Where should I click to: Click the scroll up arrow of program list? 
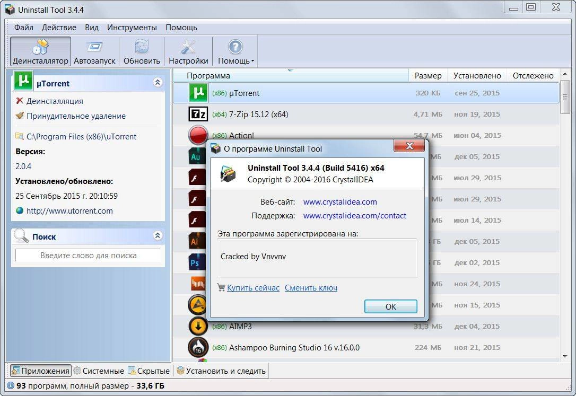[x=565, y=75]
